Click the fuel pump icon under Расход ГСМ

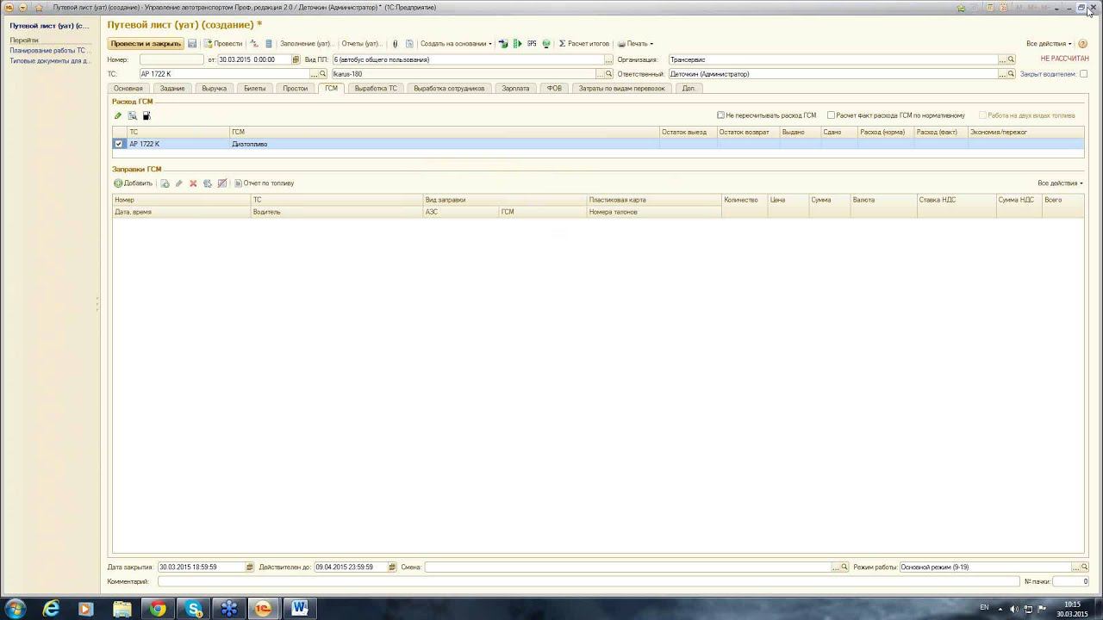146,115
